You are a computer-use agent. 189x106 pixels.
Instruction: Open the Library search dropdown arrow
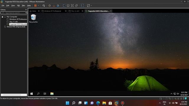[26, 13]
